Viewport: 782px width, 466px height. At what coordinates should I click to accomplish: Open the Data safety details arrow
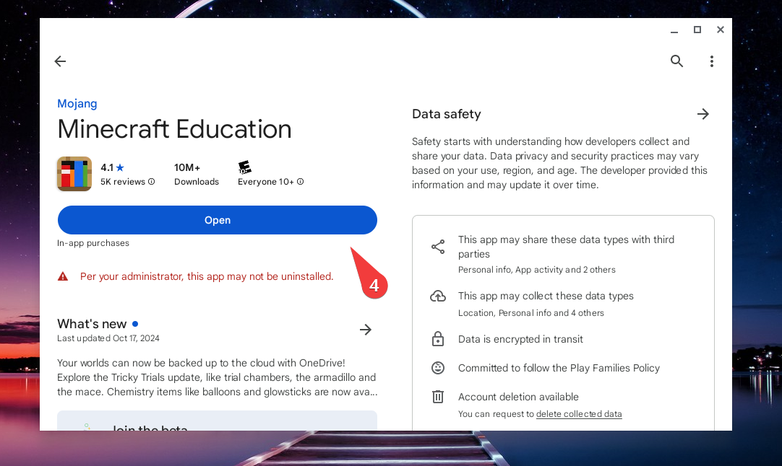tap(702, 113)
